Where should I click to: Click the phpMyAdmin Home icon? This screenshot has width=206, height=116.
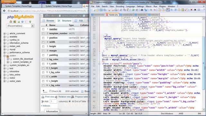coord(11,22)
